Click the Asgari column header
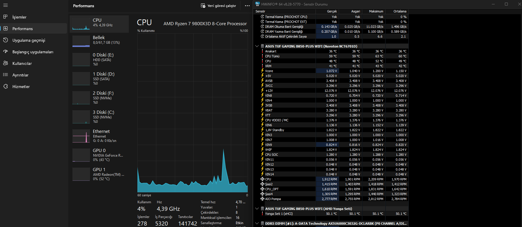 click(350, 12)
